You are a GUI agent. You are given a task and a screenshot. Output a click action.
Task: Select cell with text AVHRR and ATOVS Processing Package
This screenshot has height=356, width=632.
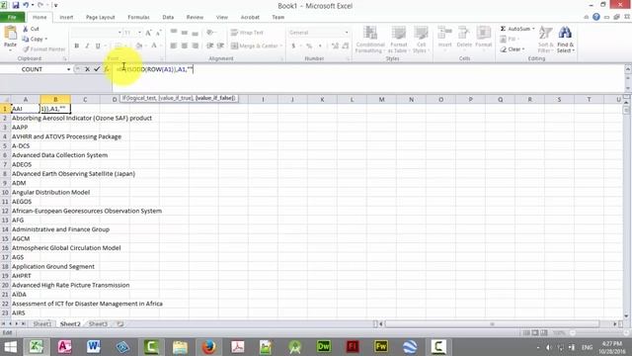tap(66, 136)
